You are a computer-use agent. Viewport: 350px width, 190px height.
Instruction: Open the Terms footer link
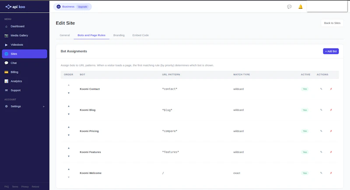tap(15, 187)
